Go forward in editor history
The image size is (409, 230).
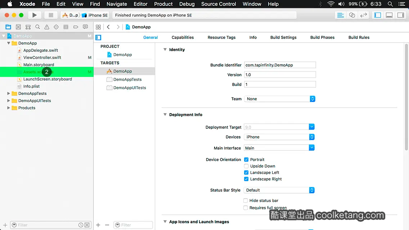click(x=118, y=27)
